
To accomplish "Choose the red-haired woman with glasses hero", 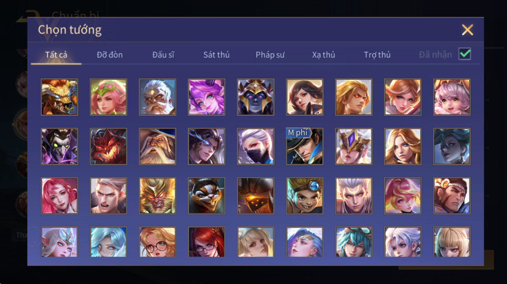I will point(206,242).
